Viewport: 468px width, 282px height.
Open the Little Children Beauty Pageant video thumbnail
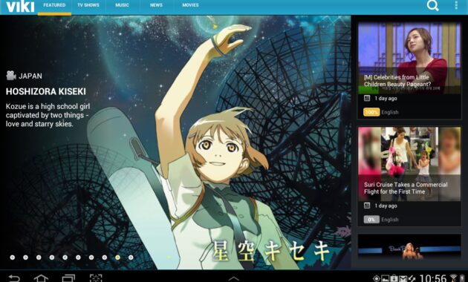pos(409,58)
